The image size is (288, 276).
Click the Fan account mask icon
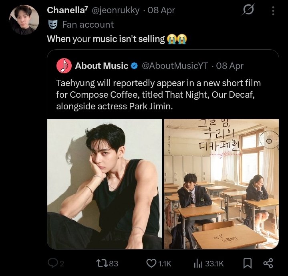[x=52, y=24]
